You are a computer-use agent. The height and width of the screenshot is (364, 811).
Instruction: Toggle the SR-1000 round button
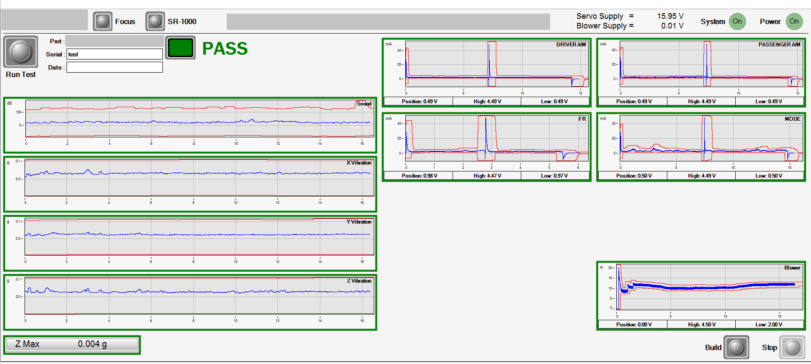click(155, 21)
